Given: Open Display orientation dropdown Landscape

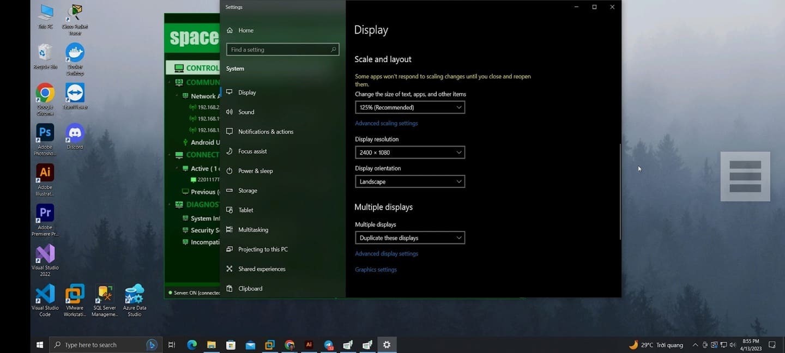Looking at the screenshot, I should coord(410,181).
